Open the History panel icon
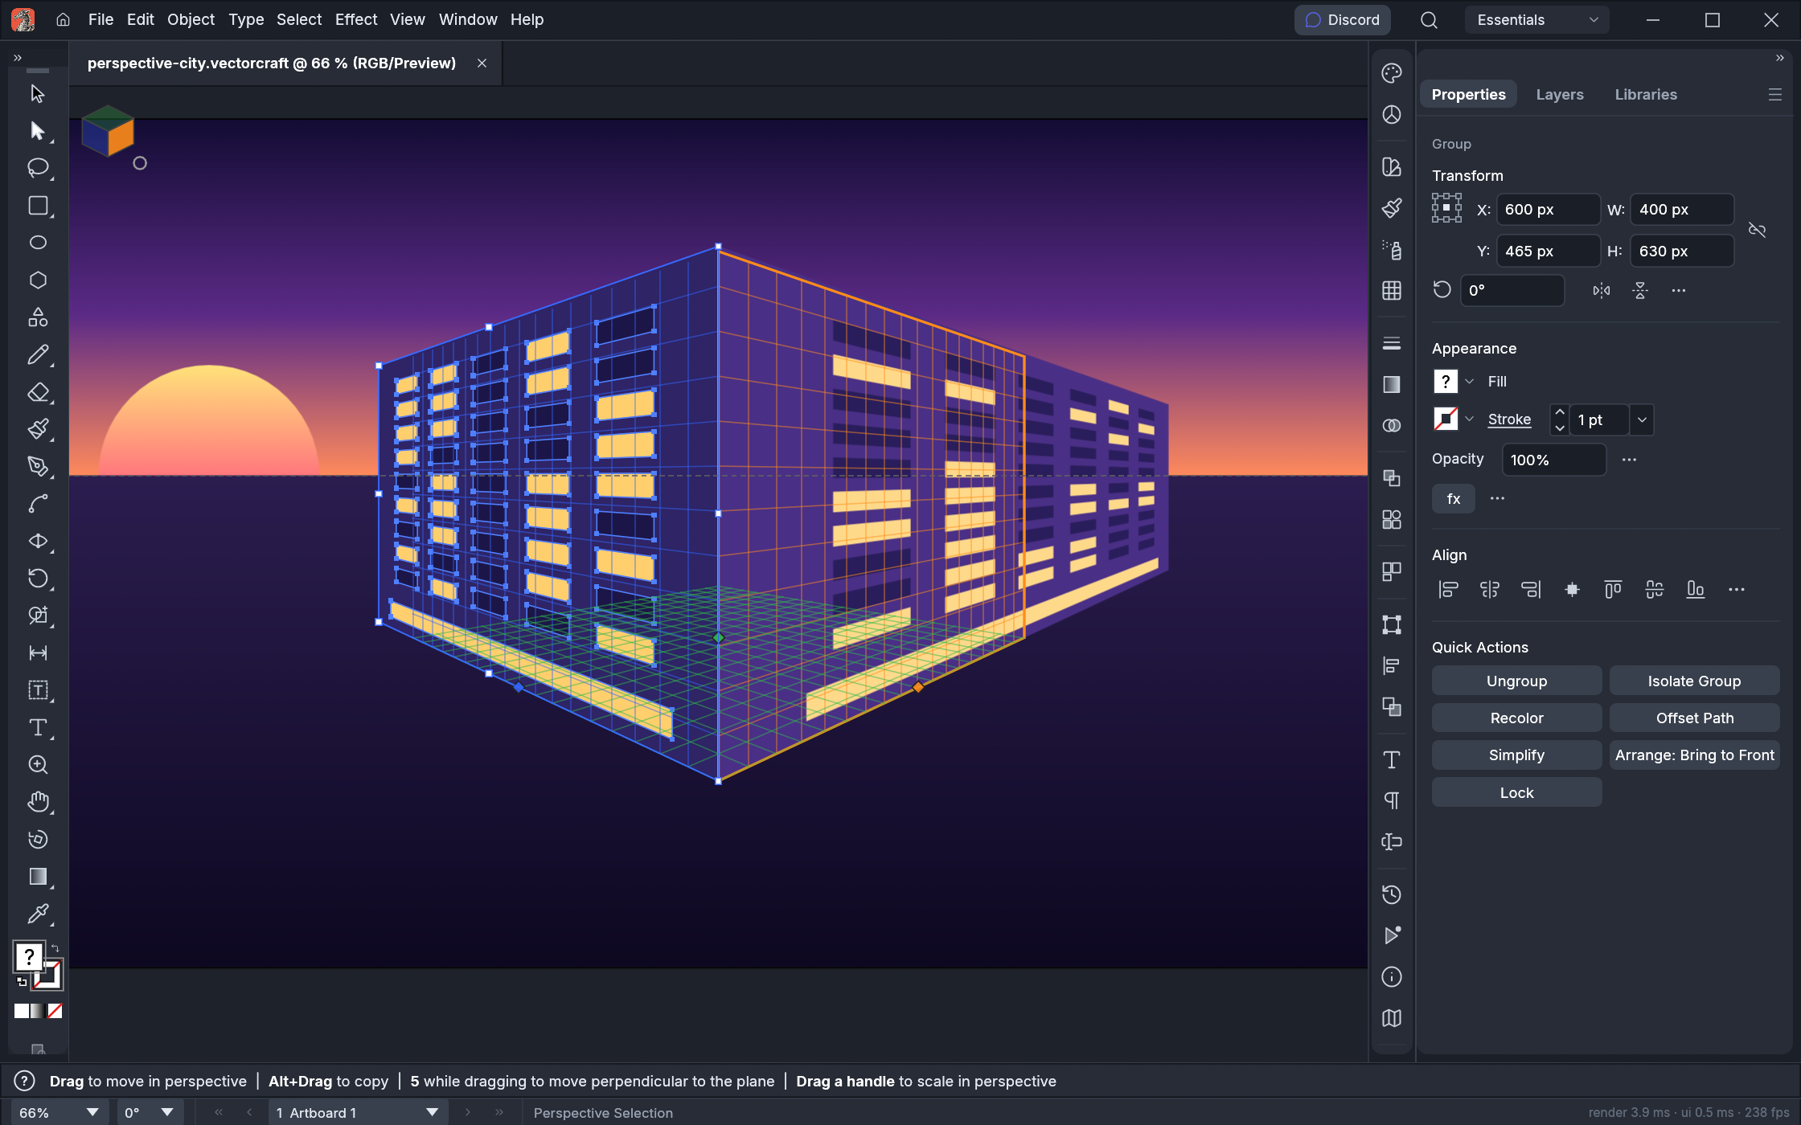Image resolution: width=1801 pixels, height=1125 pixels. click(1392, 894)
